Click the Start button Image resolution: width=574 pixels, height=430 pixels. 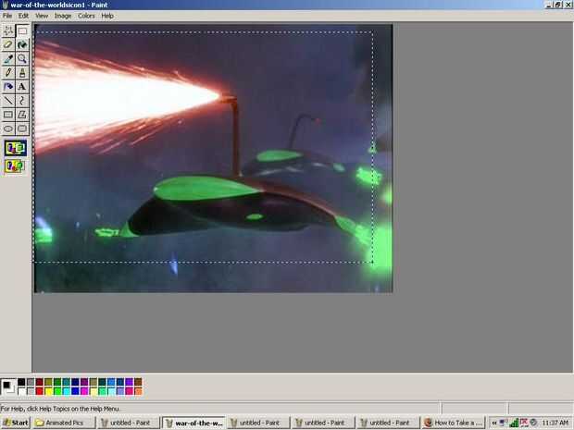click(16, 423)
